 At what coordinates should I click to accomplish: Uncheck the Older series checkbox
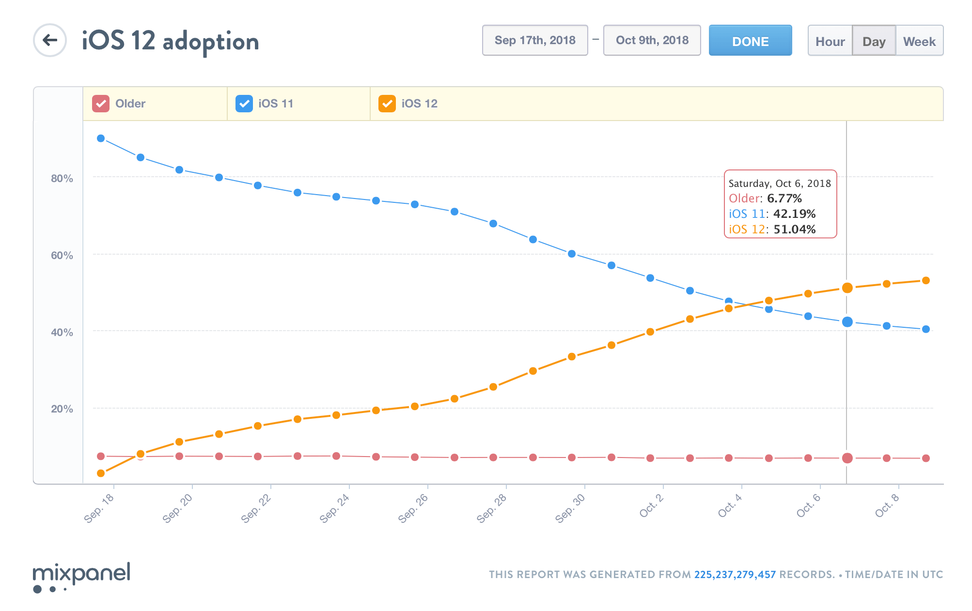(x=101, y=104)
